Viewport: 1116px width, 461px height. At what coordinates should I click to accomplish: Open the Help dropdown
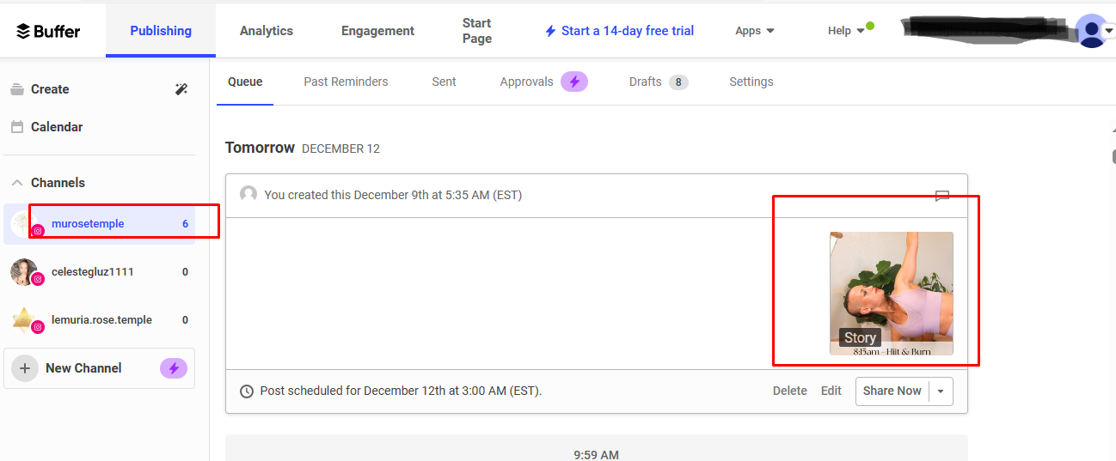[846, 31]
